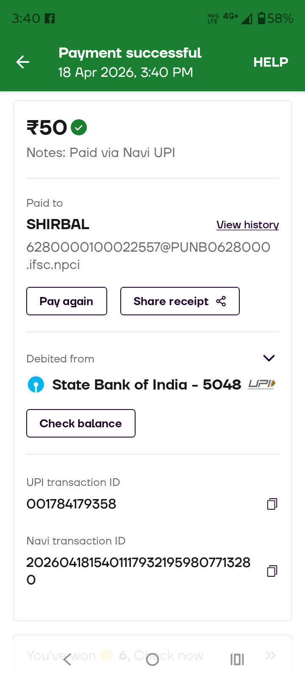
Task: Expand the Debited from details chevron
Action: 269,358
